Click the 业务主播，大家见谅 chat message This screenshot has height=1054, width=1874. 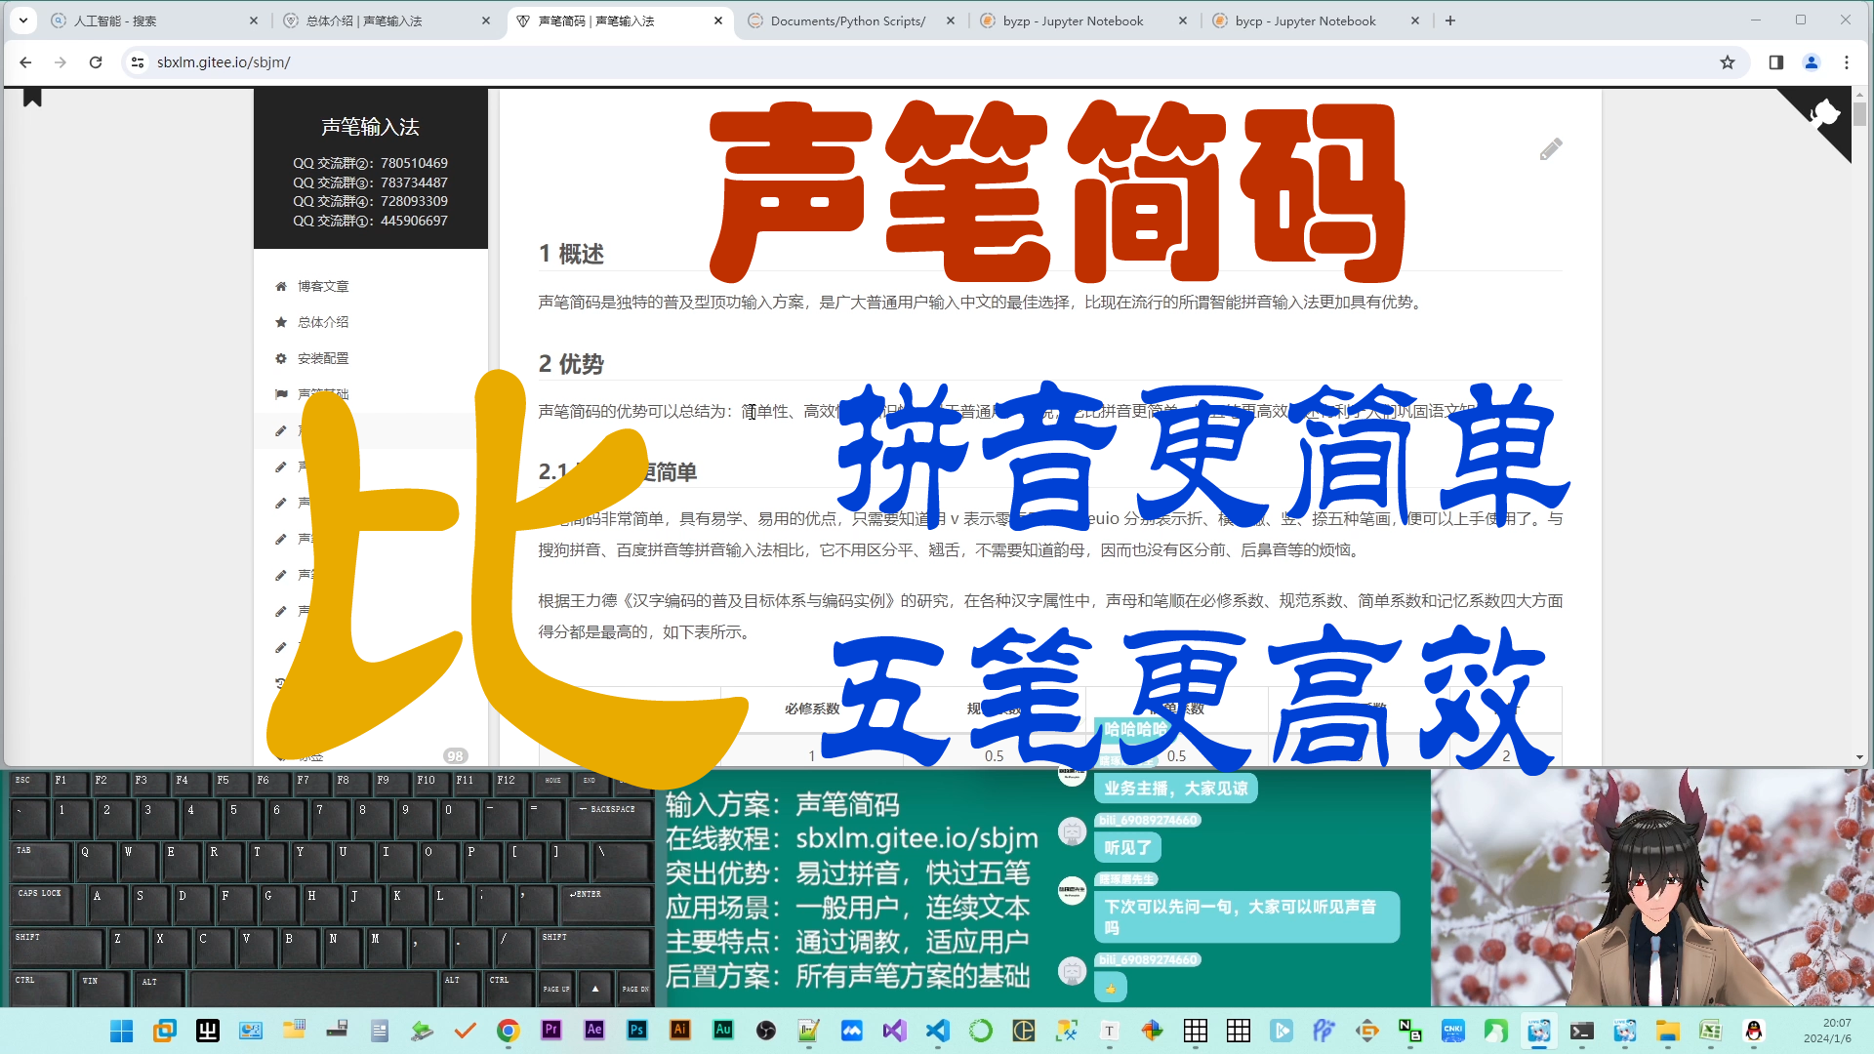tap(1175, 789)
